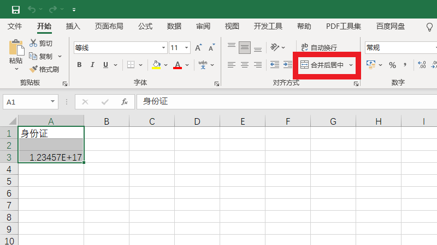Click the percent style icon
The height and width of the screenshot is (245, 437).
click(392, 65)
